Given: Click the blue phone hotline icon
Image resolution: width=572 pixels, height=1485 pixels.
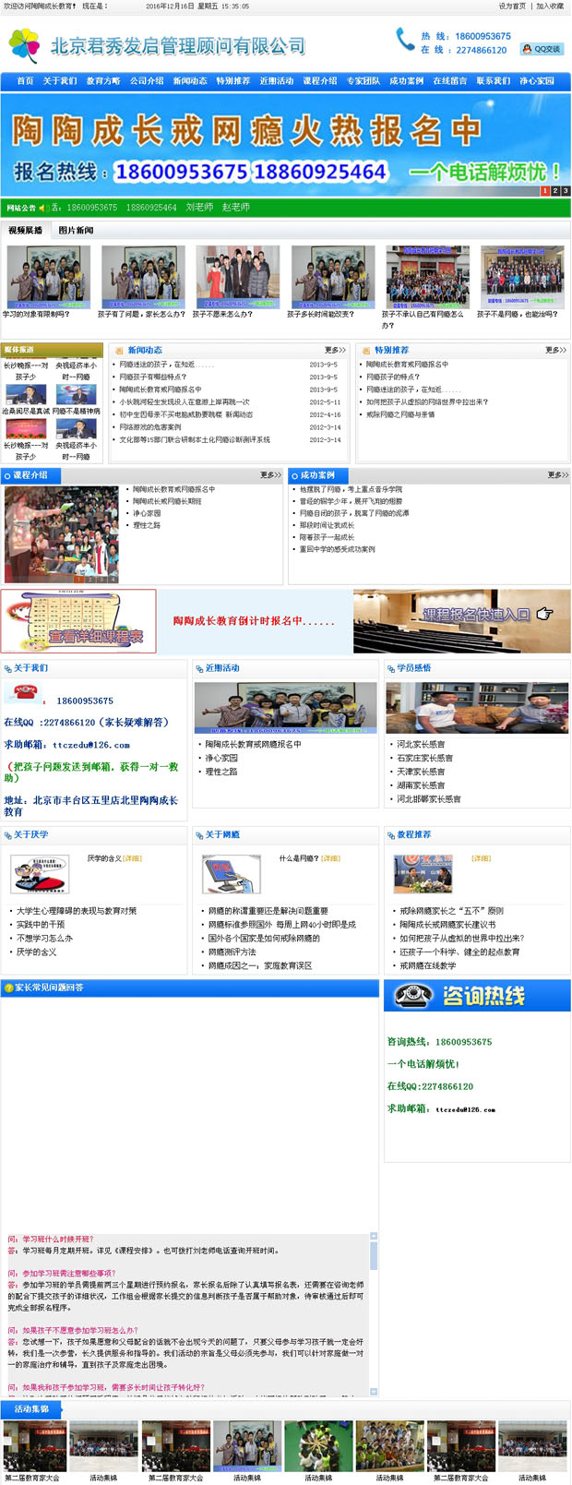Looking at the screenshot, I should (x=405, y=39).
